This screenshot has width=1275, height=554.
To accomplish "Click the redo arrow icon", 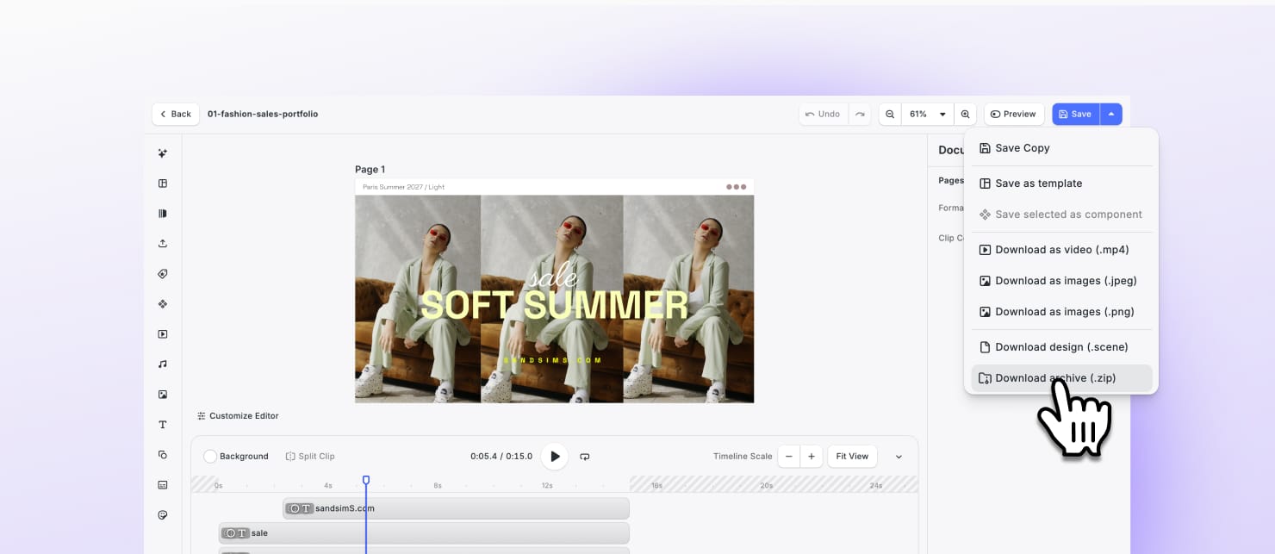I will [x=860, y=114].
